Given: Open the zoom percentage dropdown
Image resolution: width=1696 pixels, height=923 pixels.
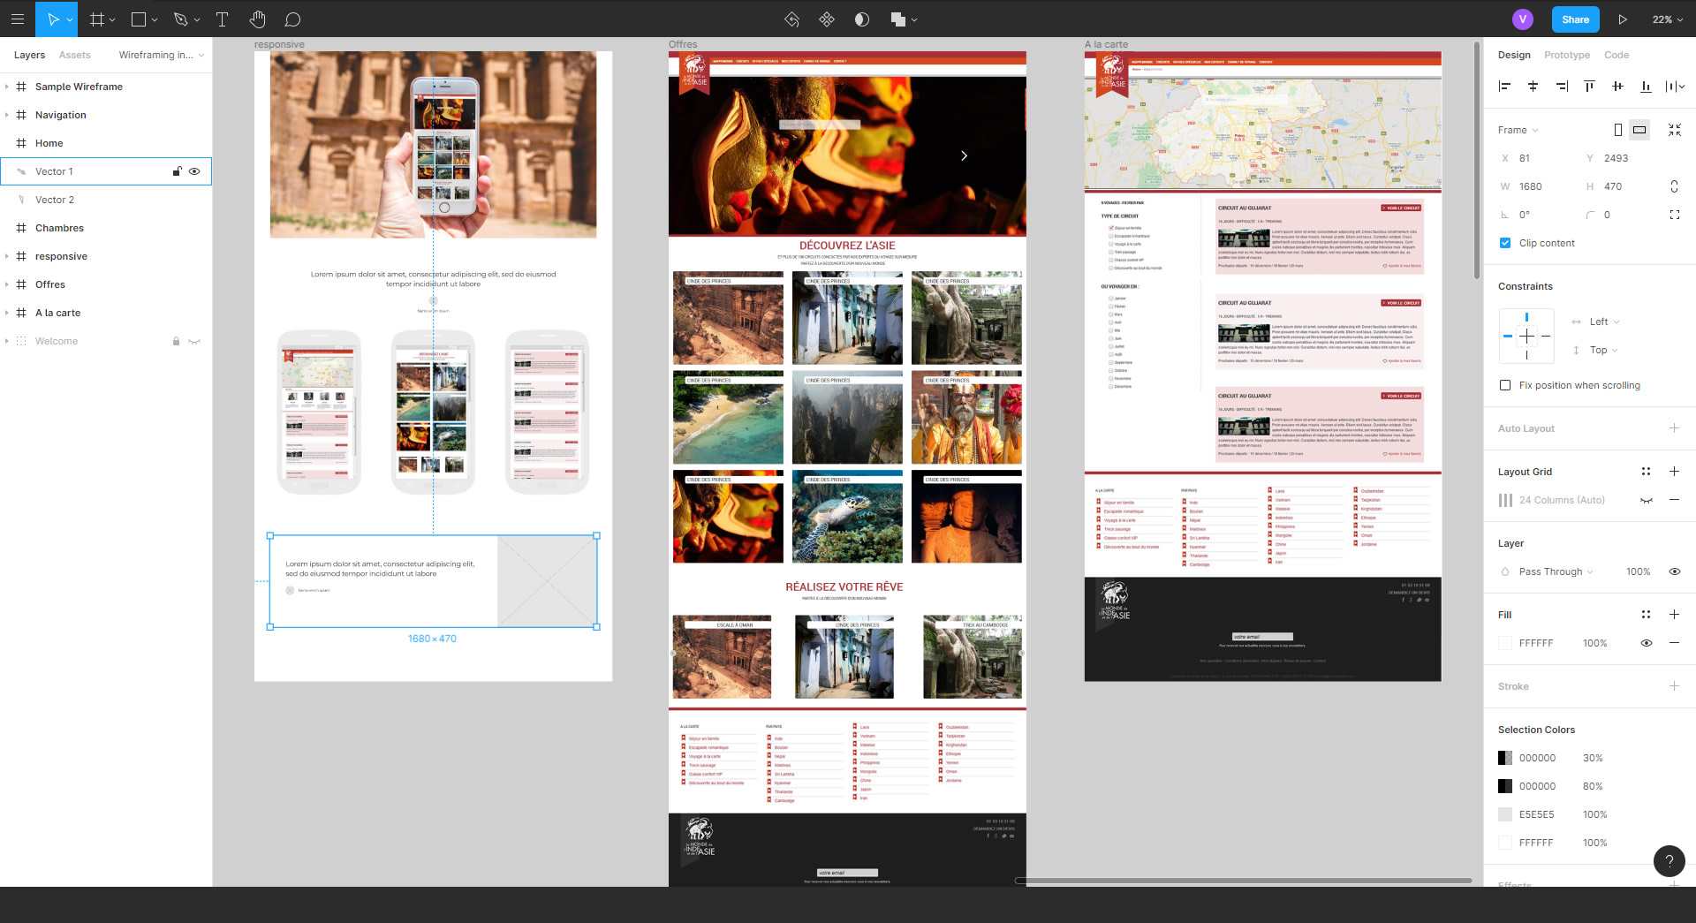Looking at the screenshot, I should pyautogui.click(x=1664, y=19).
